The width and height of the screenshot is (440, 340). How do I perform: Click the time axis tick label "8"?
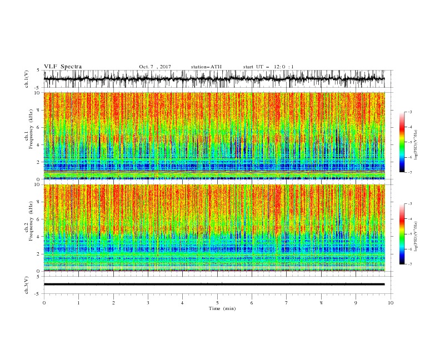pos(321,303)
